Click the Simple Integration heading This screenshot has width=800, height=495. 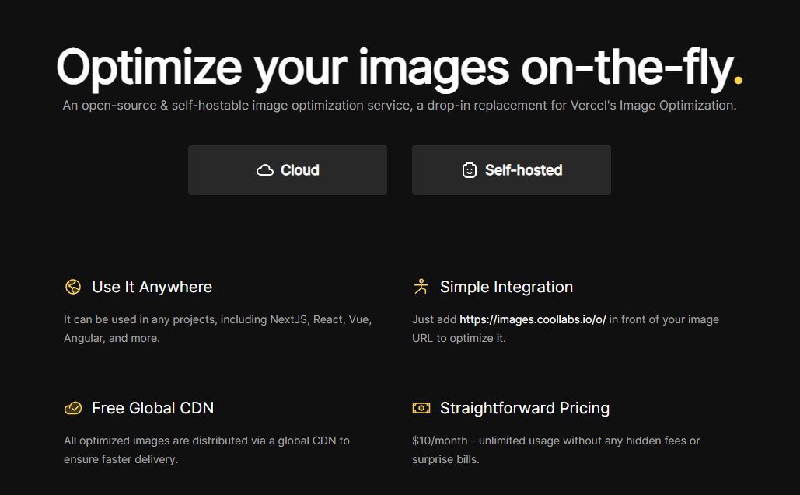point(506,286)
